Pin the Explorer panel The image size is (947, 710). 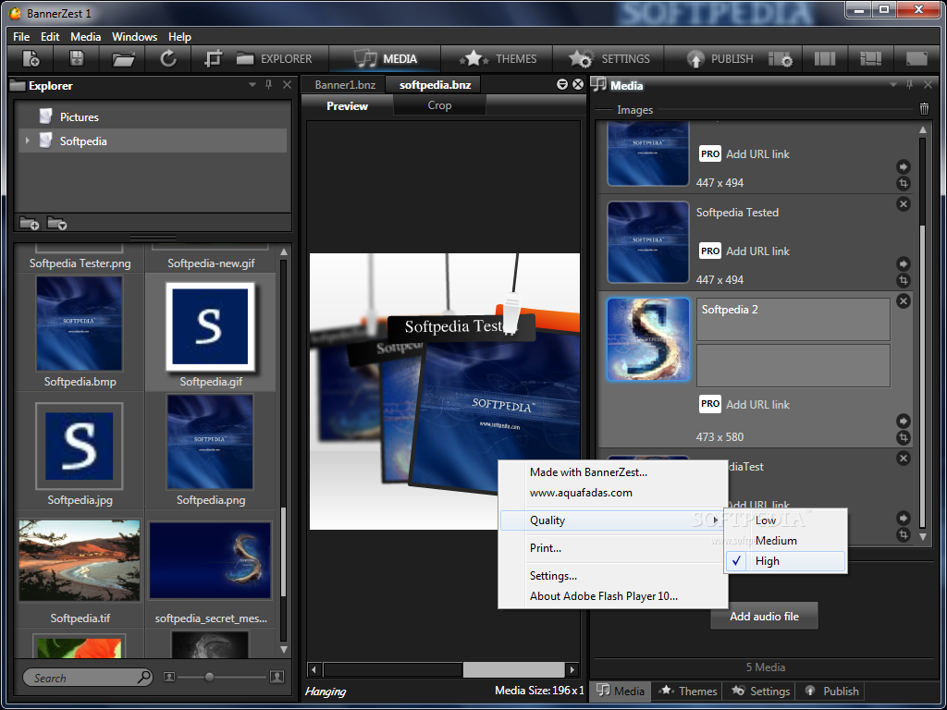click(x=269, y=85)
